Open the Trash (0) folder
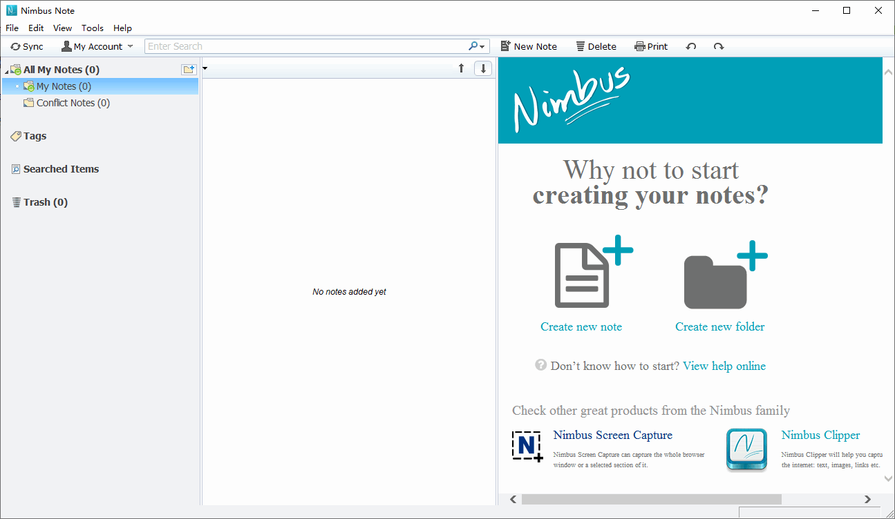 pos(39,202)
